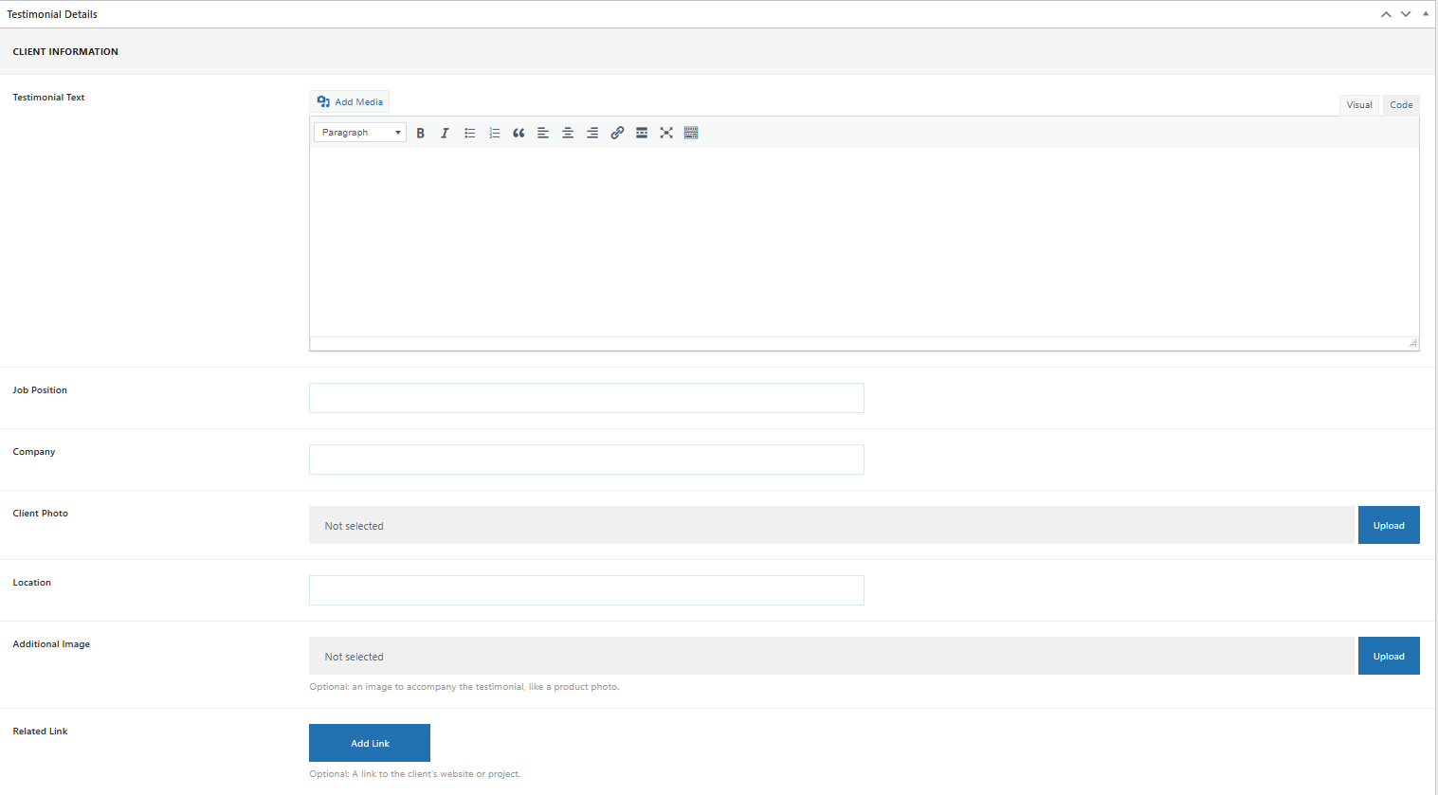Toggle the extra toolbar row
The height and width of the screenshot is (795, 1438).
[691, 134]
